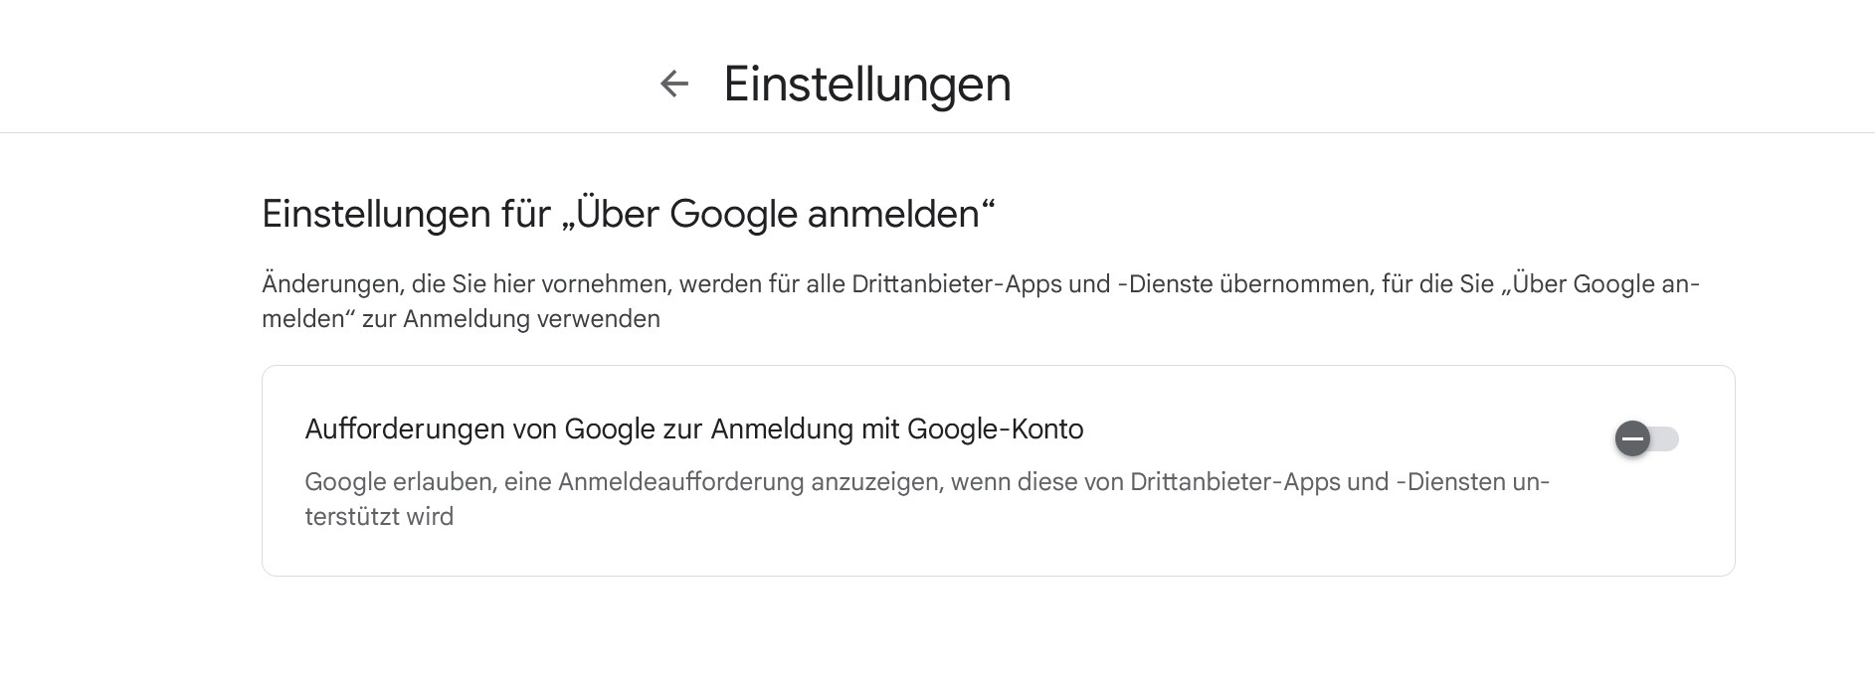Click "melden" zur Anmeldung verwenden" text line

click(x=461, y=319)
